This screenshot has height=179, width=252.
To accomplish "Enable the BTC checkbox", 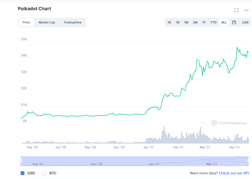I will click(x=44, y=173).
